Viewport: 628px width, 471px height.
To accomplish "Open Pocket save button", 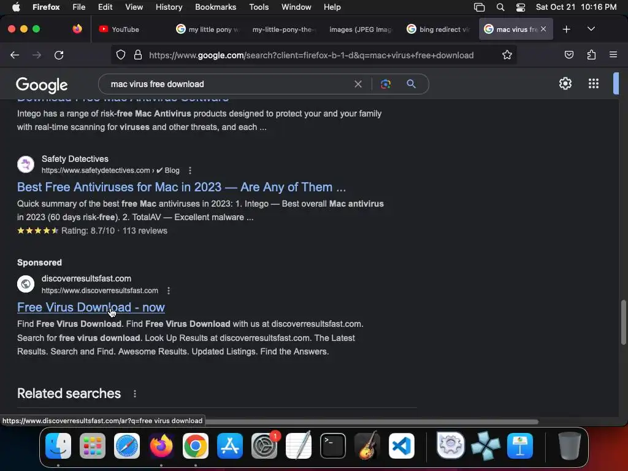I will (x=569, y=55).
